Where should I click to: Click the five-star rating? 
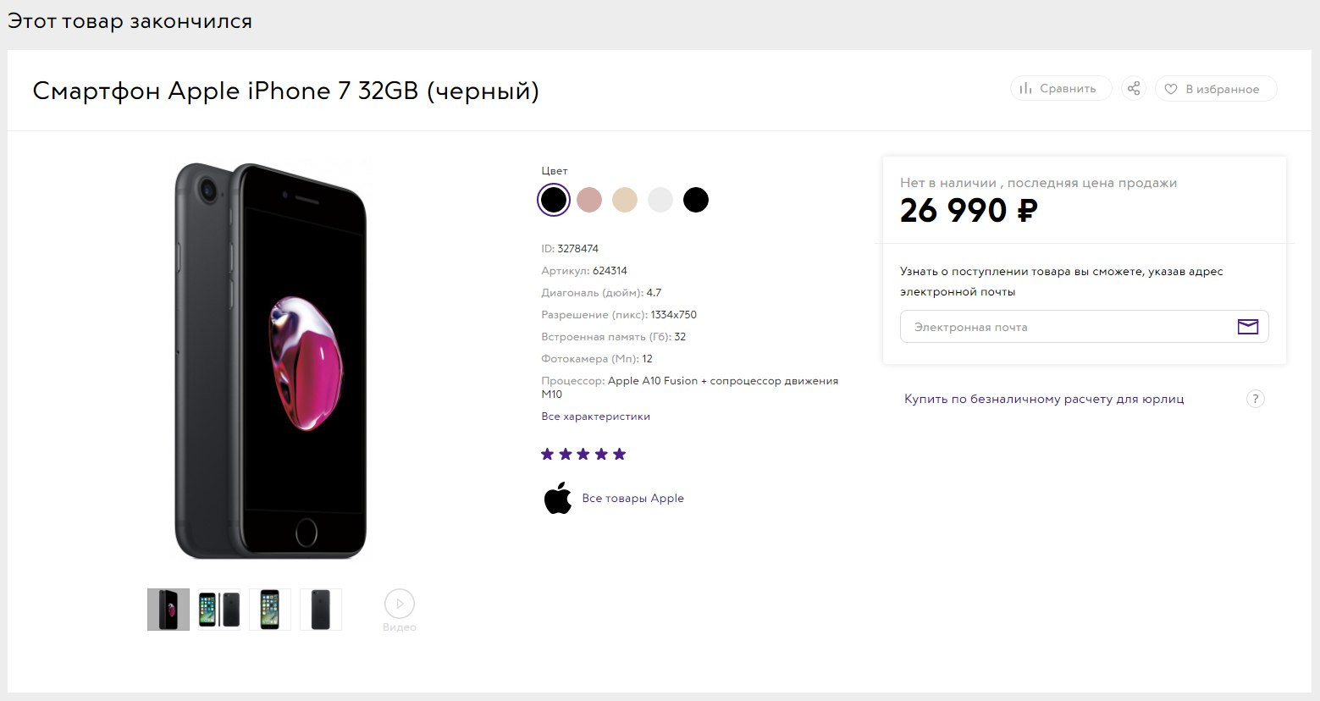point(583,455)
